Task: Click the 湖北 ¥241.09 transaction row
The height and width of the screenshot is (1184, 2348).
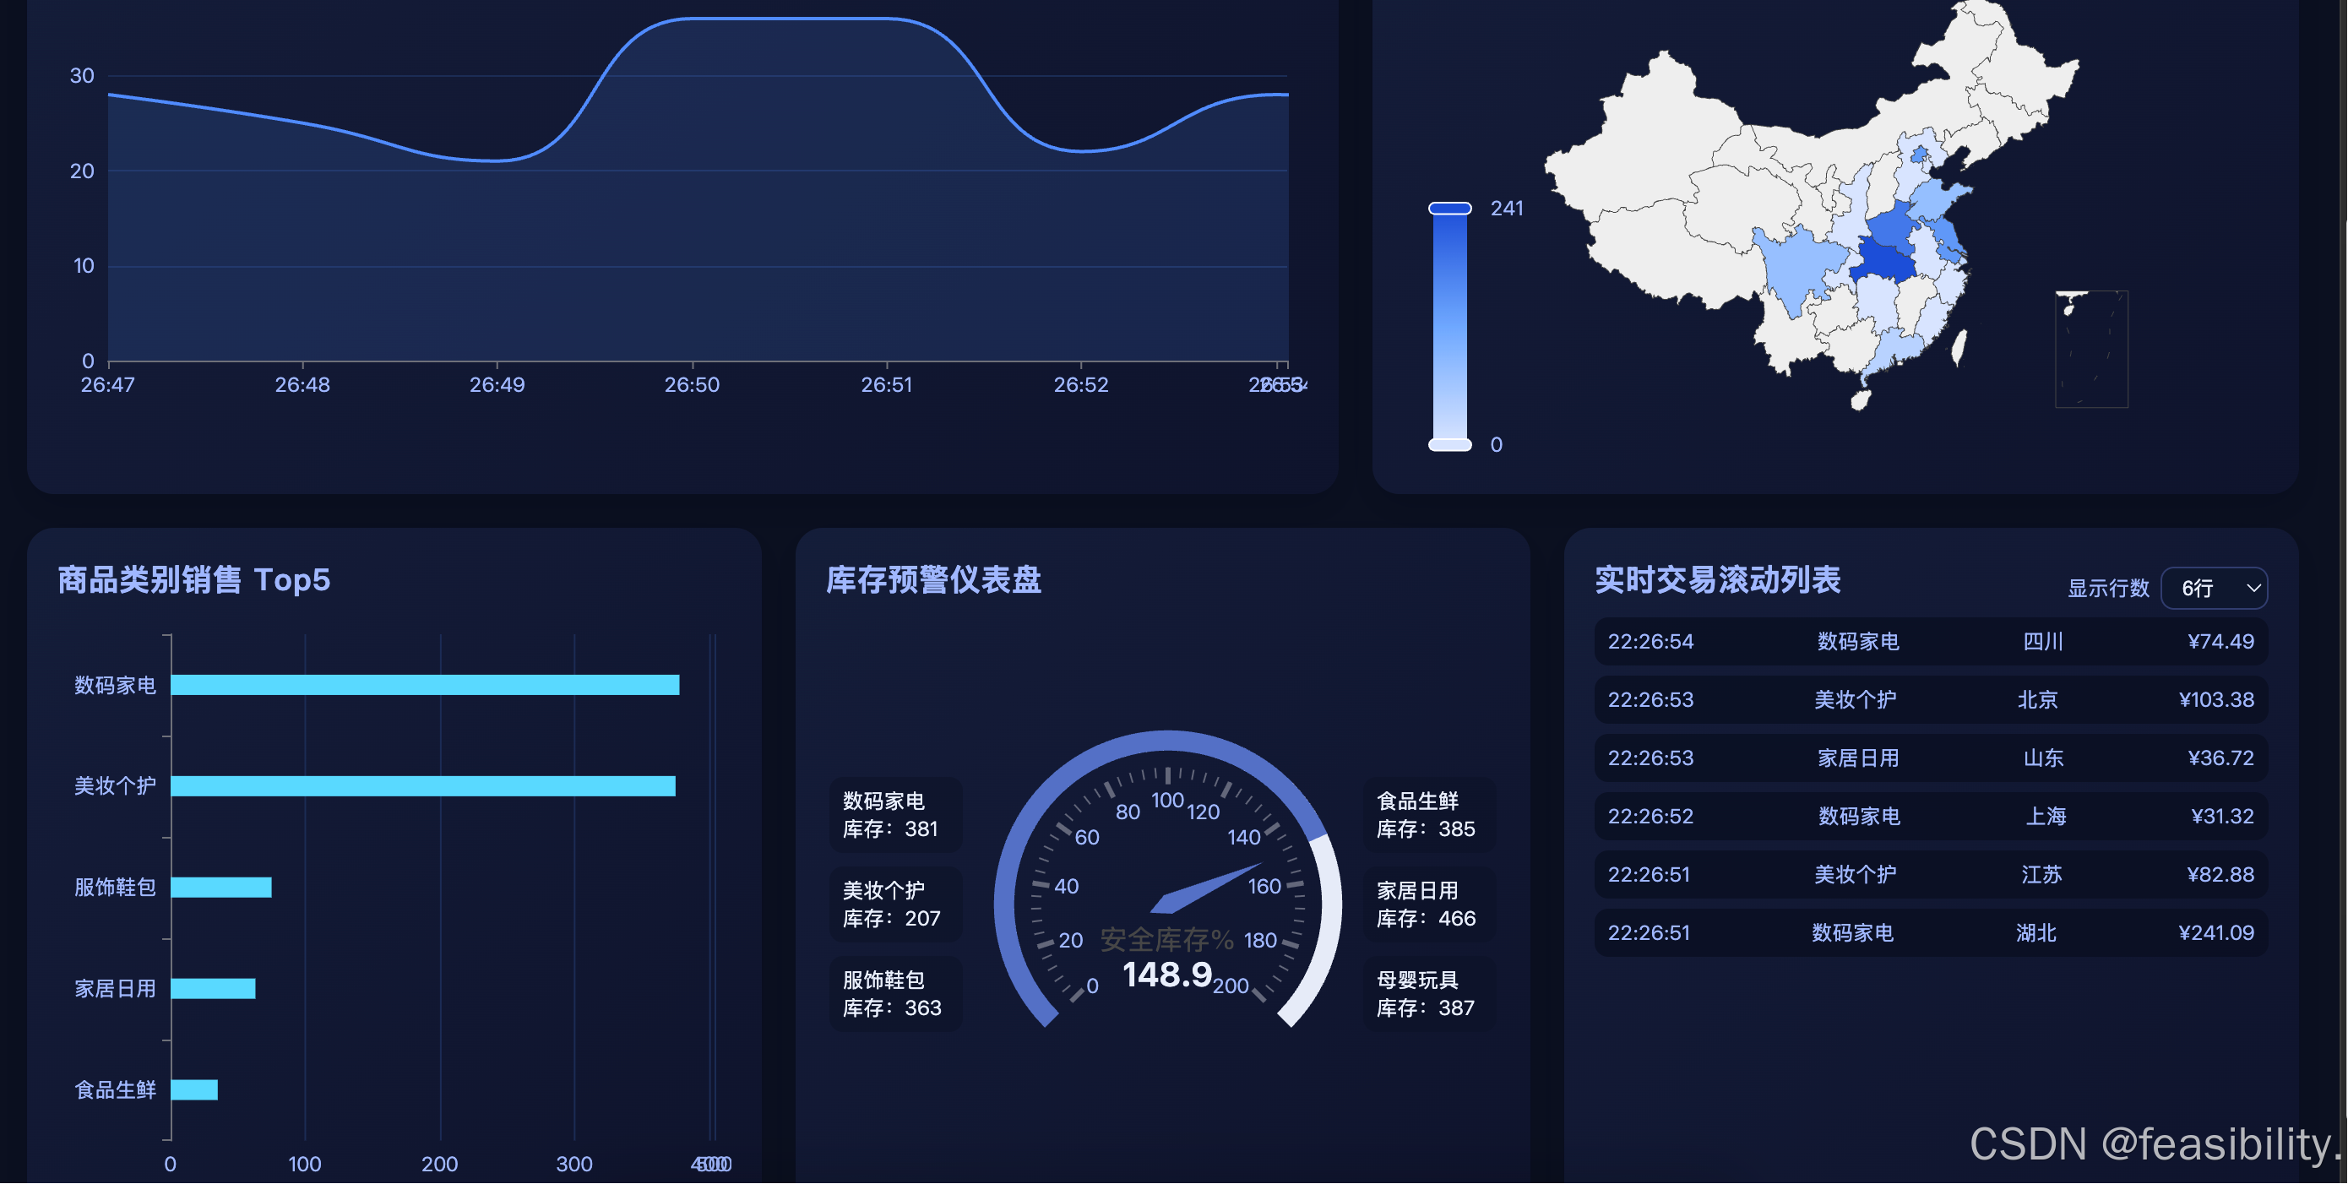Action: pyautogui.click(x=1931, y=933)
